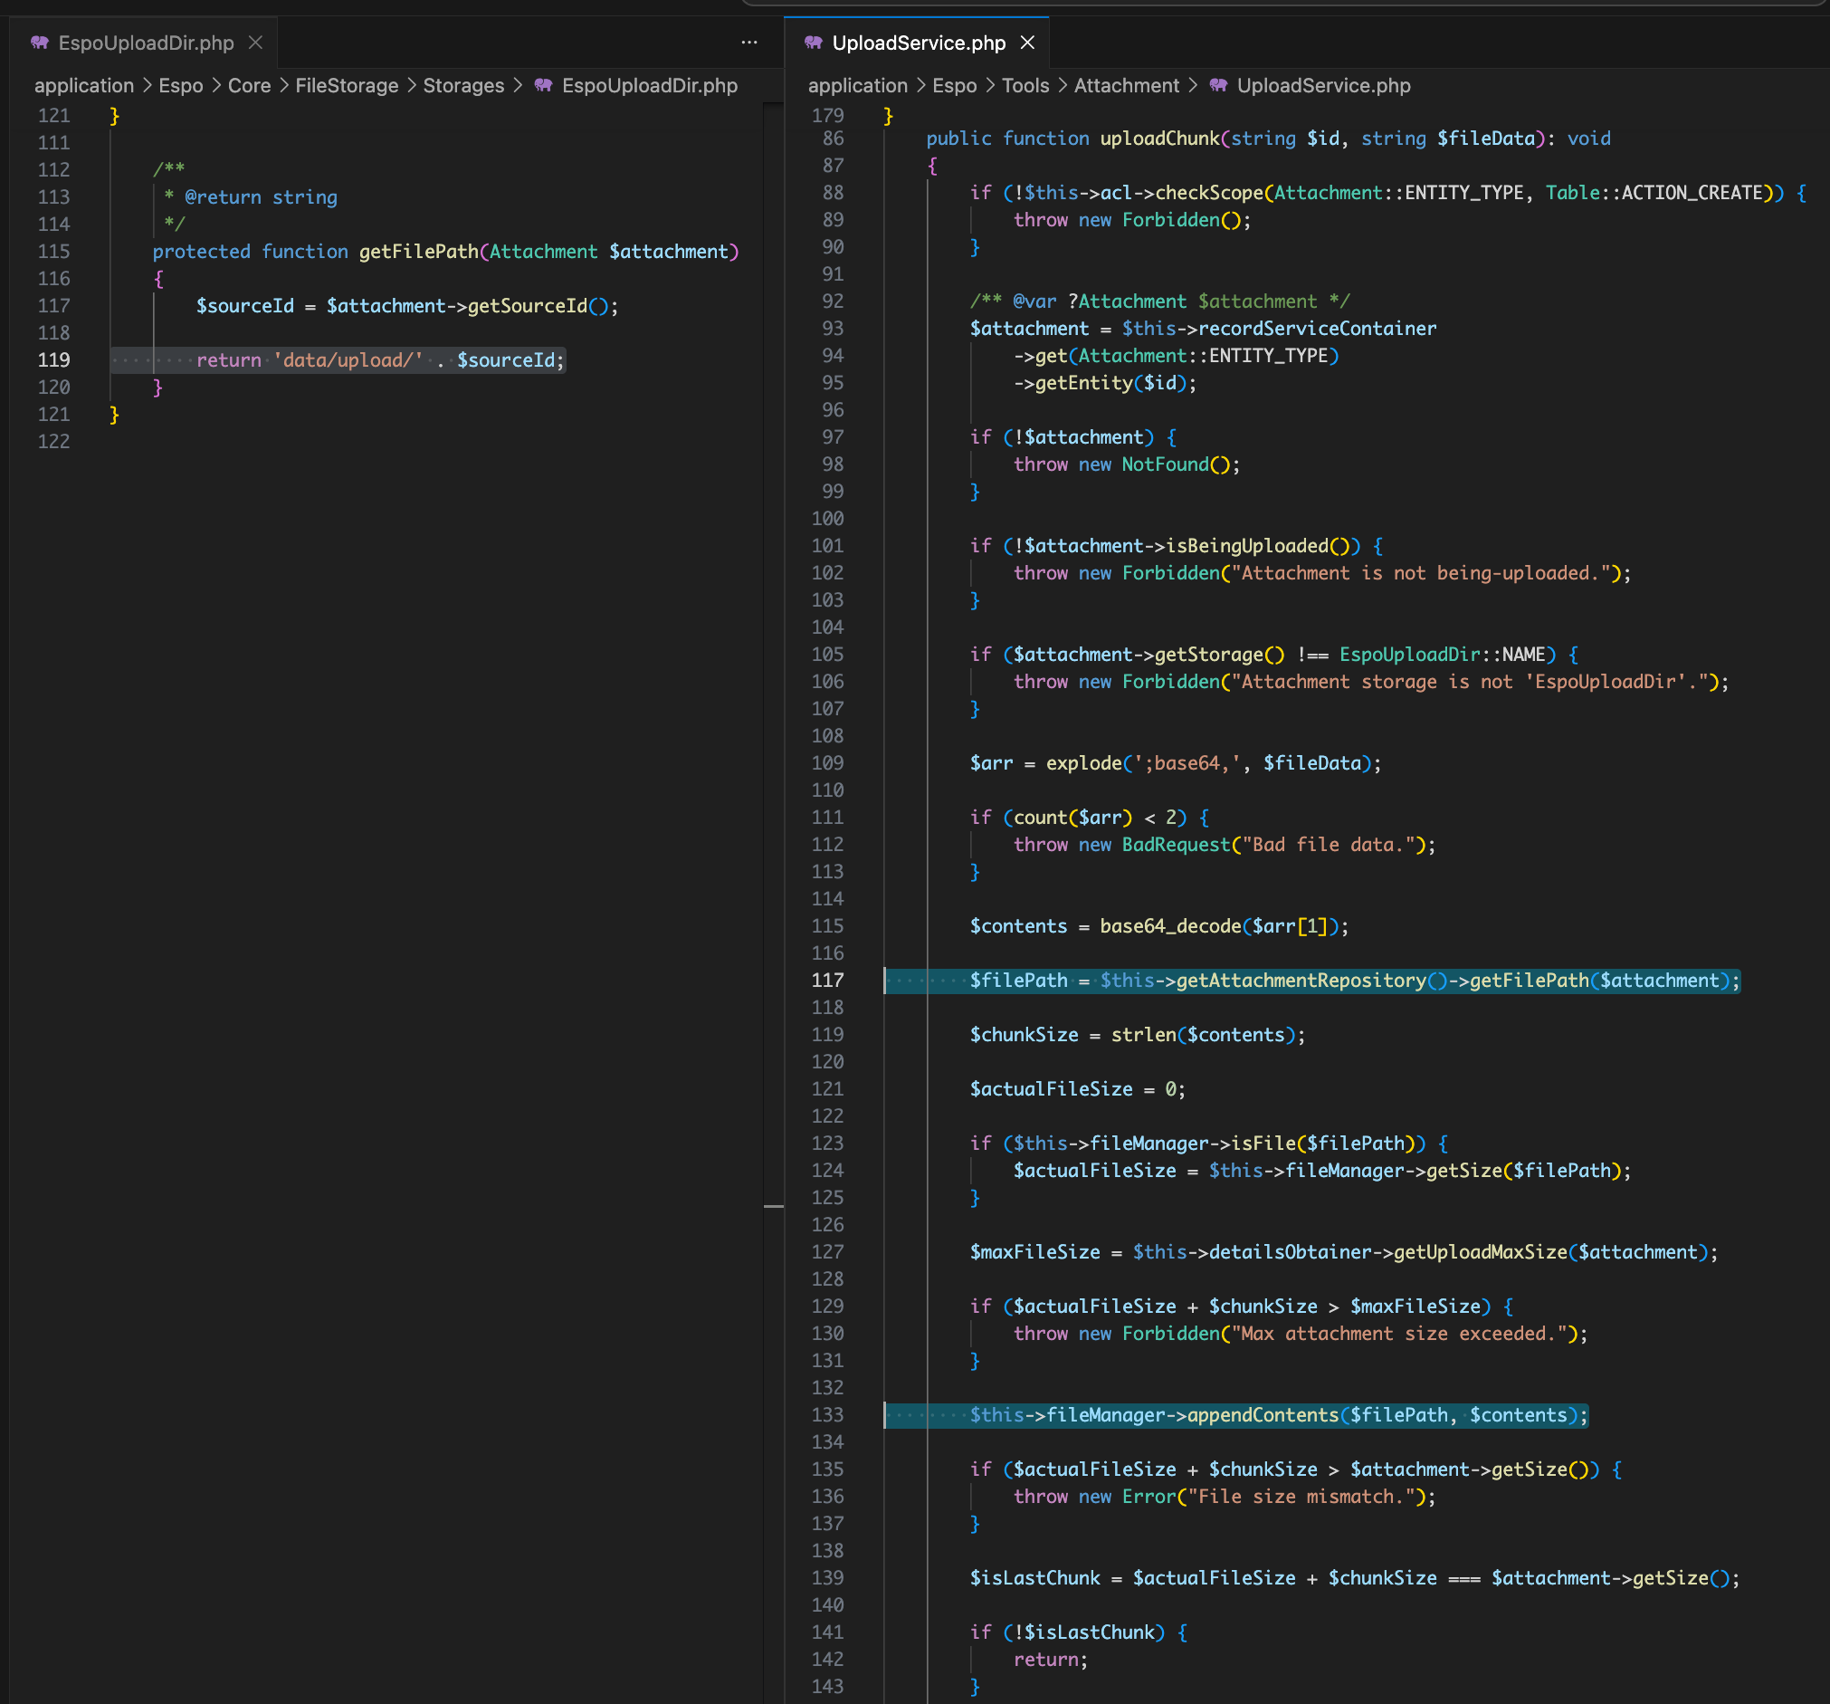
Task: Close the UploadService.php tab
Action: pos(1027,43)
